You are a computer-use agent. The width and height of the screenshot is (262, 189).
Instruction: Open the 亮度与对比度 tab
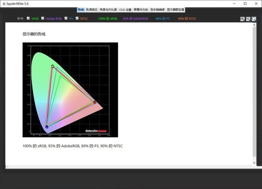(x=108, y=10)
